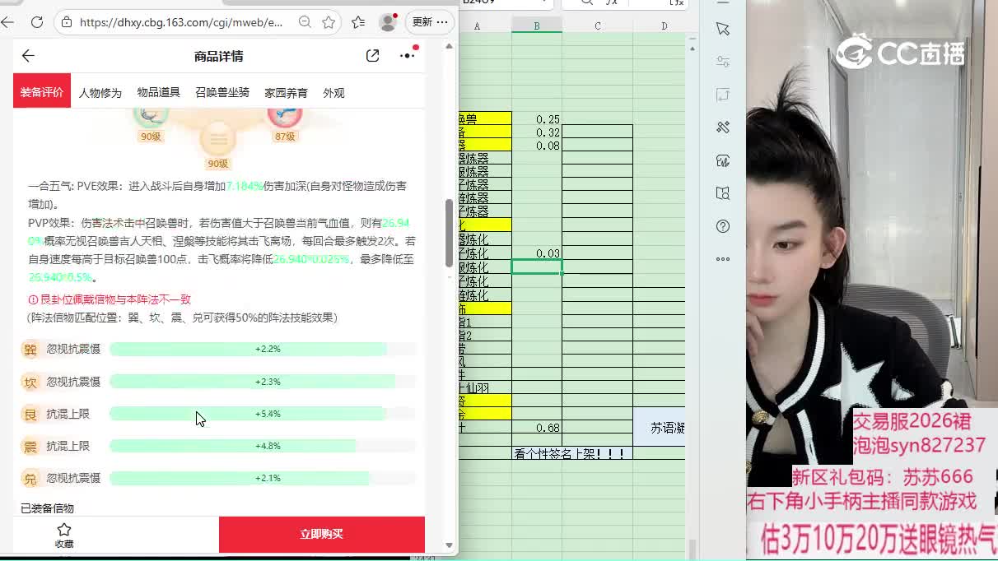The image size is (998, 561).
Task: Click the 艮卦位 mismatch warning text
Action: pos(110,299)
